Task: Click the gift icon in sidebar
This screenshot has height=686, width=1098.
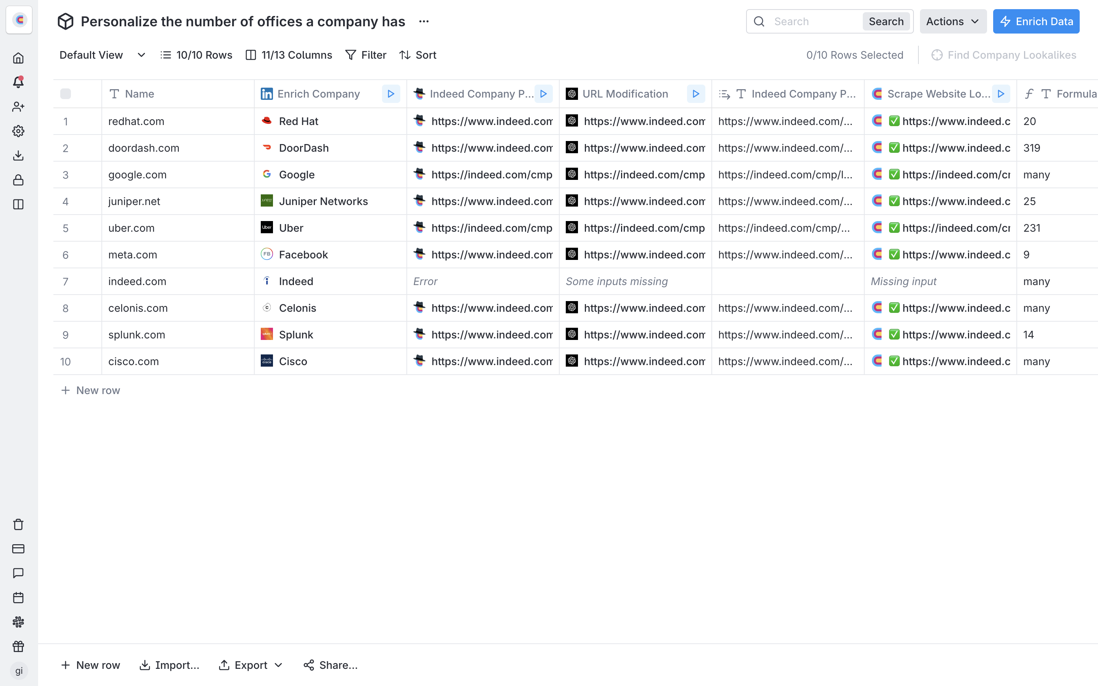Action: [18, 646]
